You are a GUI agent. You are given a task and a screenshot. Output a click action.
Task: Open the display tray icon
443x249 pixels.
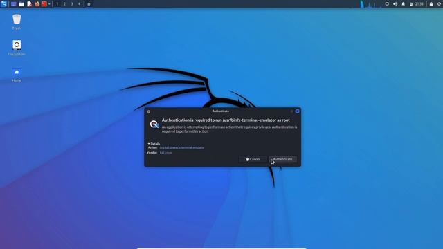[x=387, y=4]
